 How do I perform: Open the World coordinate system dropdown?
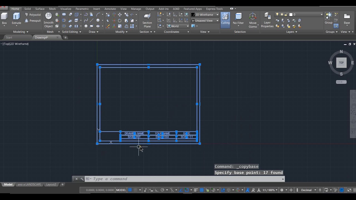178,26
